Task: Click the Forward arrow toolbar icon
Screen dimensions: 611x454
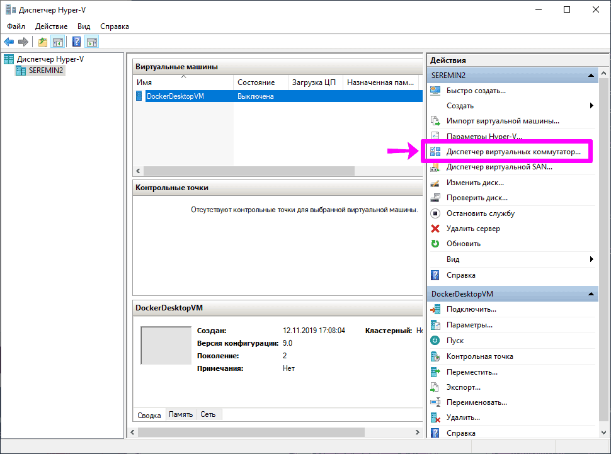Action: 23,42
